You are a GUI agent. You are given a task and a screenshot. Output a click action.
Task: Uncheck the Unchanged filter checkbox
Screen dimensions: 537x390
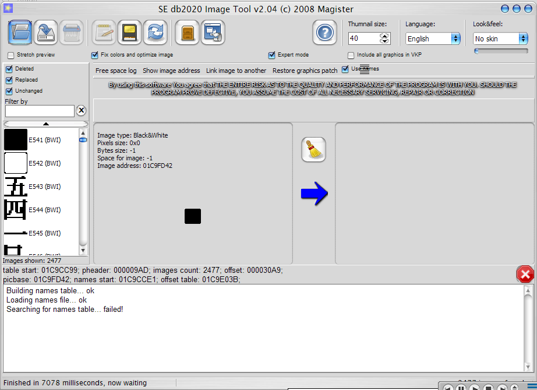9,91
